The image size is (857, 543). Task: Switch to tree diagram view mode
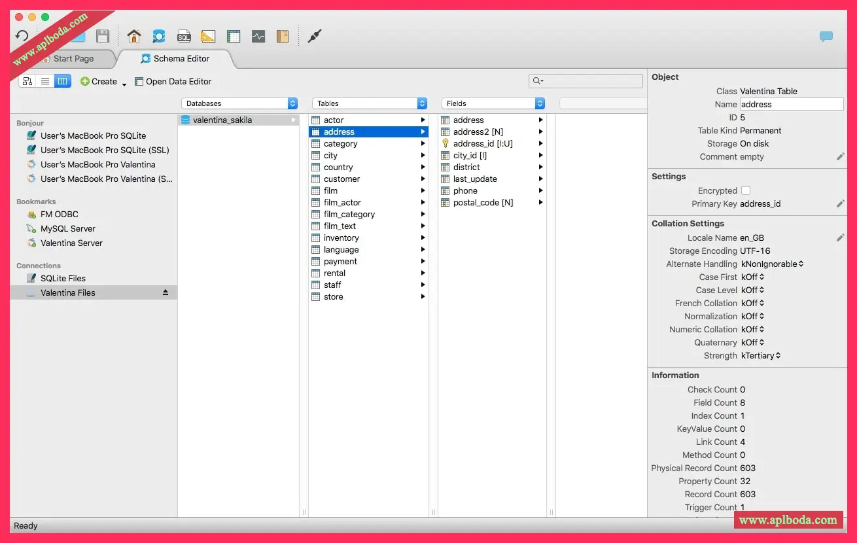pos(27,81)
